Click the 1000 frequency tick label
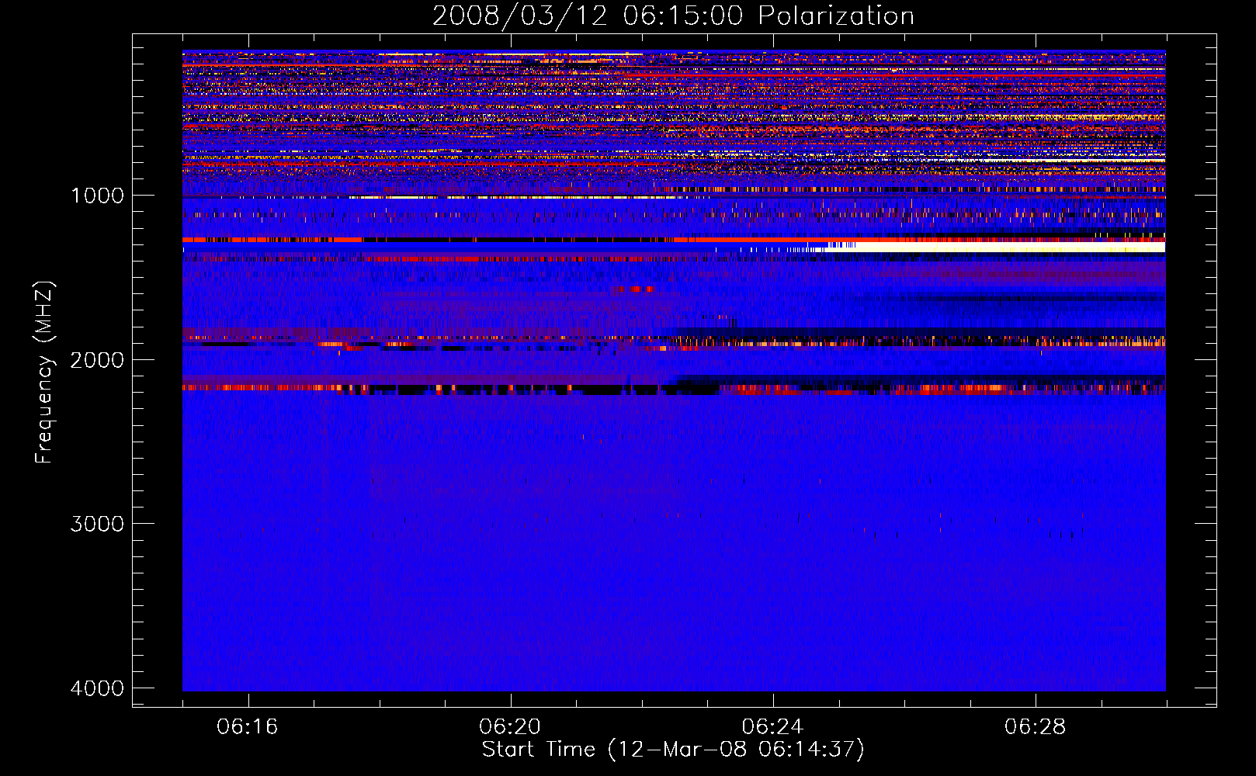 [x=97, y=195]
